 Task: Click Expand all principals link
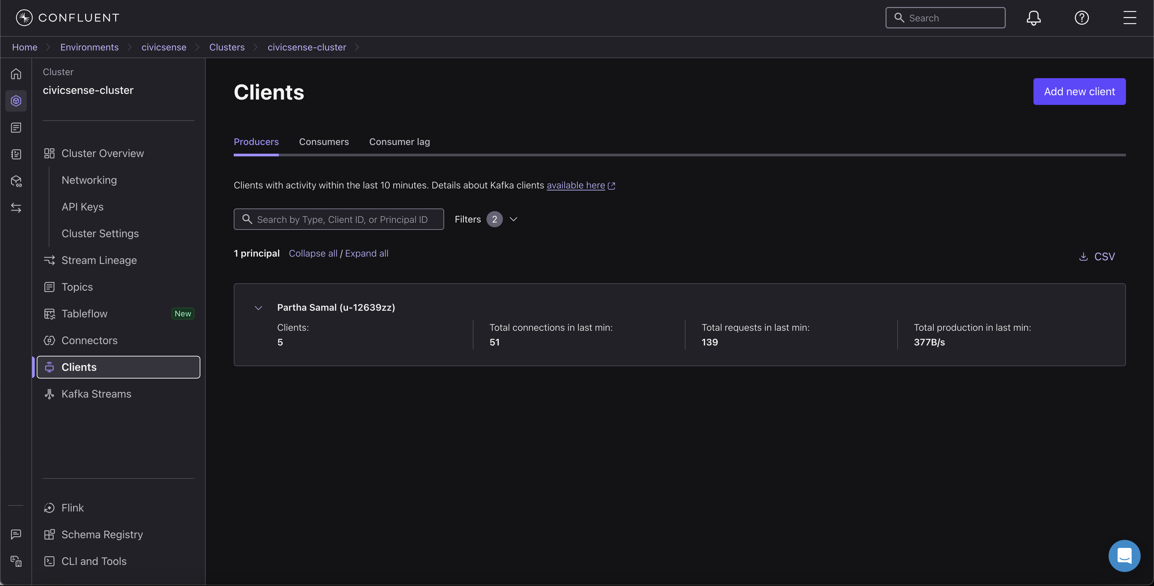pos(366,253)
